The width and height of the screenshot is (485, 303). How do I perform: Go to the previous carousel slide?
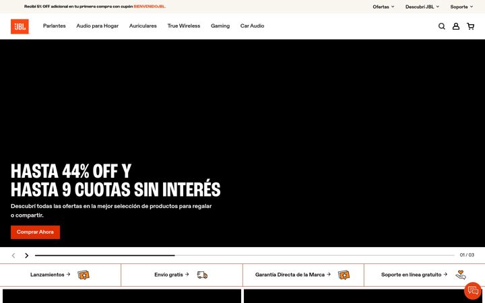click(13, 255)
